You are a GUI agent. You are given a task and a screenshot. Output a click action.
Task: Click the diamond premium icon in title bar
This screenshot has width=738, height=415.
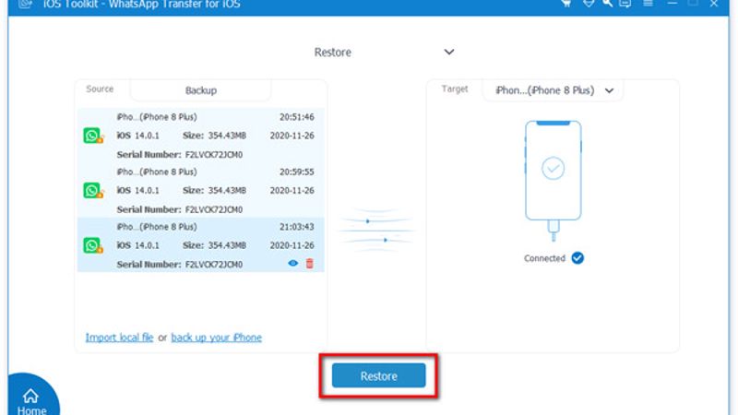pos(589,3)
